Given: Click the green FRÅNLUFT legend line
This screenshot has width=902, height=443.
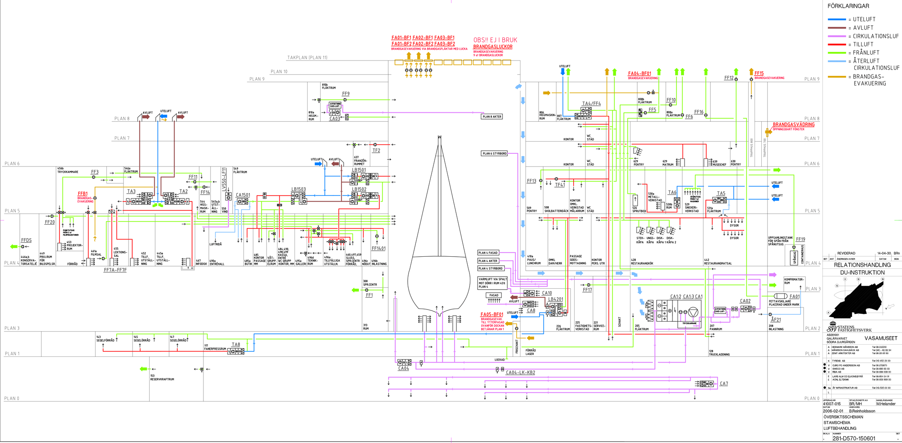Looking at the screenshot, I should tap(837, 53).
